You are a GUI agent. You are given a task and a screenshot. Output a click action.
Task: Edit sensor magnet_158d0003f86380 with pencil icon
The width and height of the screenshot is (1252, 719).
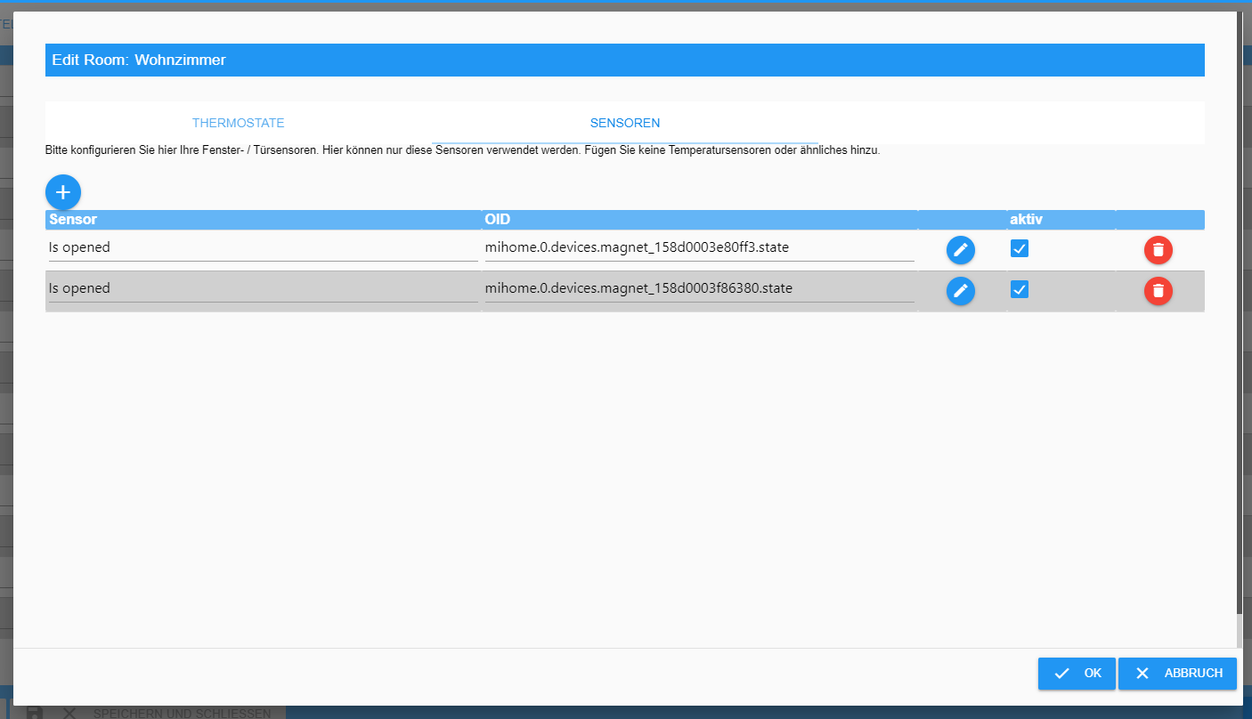coord(961,291)
